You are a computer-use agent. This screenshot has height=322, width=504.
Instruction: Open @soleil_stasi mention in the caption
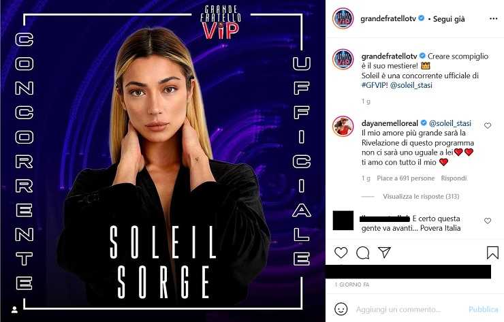[411, 86]
